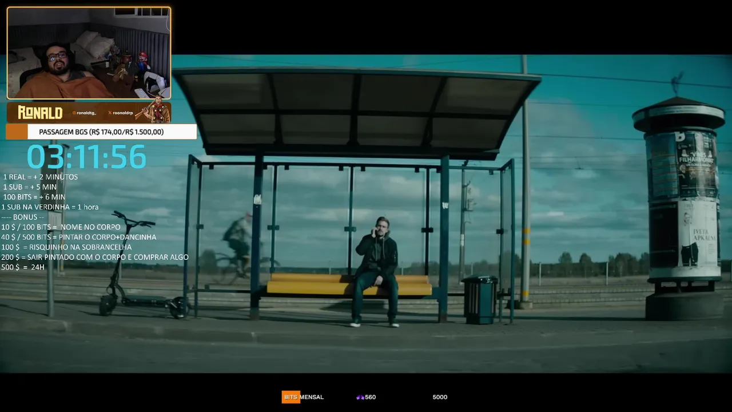Click 'PINTAR O CORPO+DANCINHA' bonus line
The width and height of the screenshot is (732, 412).
point(78,237)
